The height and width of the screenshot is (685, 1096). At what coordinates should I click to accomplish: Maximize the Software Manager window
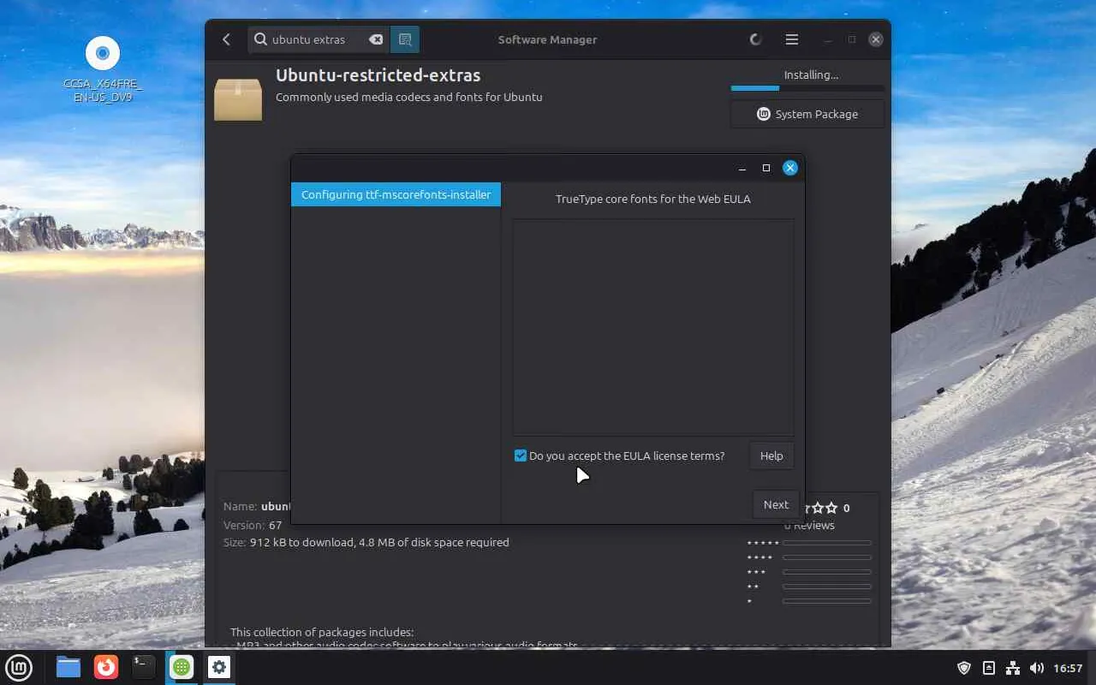tap(852, 39)
